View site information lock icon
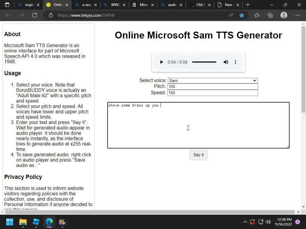306x229 pixels. coord(51,15)
